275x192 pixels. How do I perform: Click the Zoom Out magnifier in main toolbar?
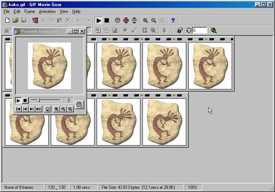(154, 21)
